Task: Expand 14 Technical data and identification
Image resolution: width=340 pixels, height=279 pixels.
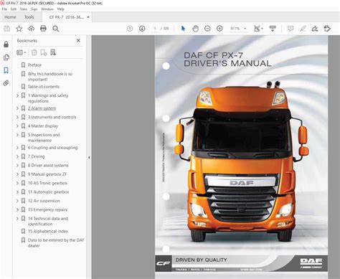Action: (x=17, y=219)
